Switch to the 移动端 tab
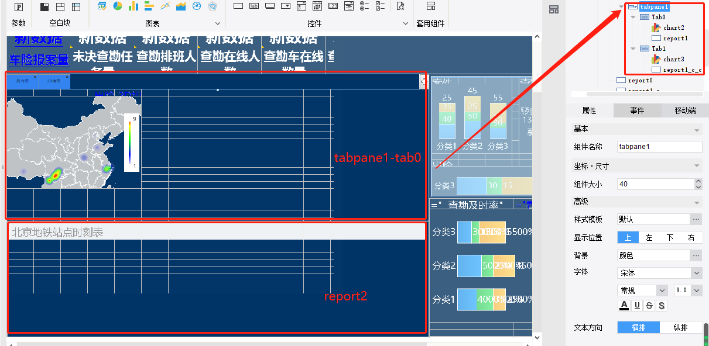This screenshot has width=709, height=346. 685,111
